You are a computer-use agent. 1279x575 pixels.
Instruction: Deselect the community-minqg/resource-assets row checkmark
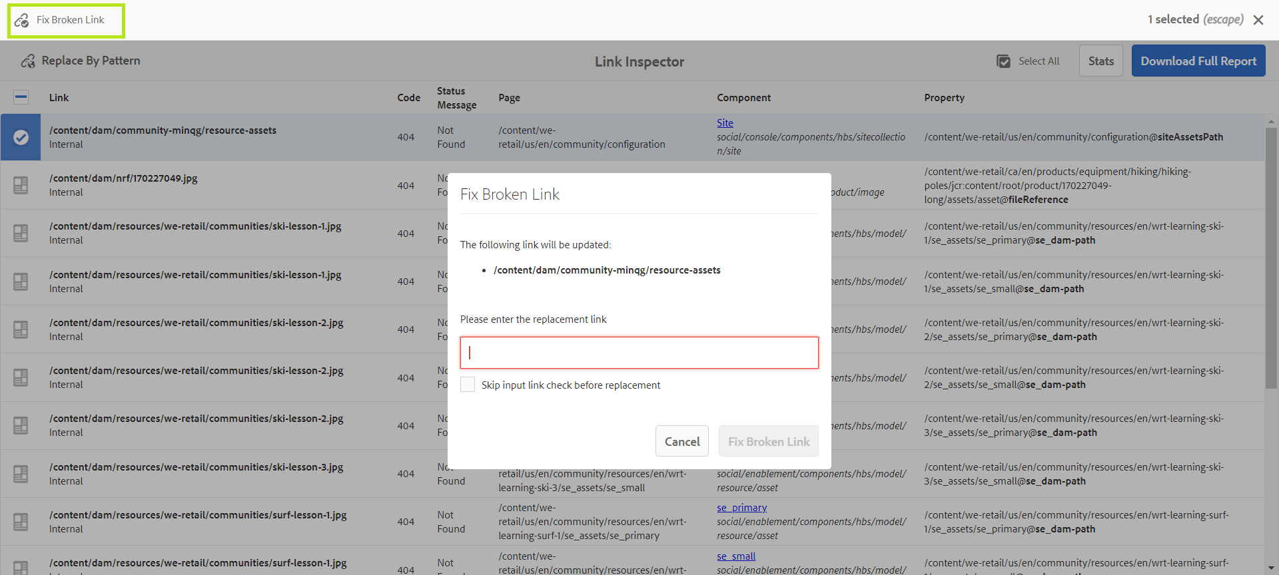tap(21, 137)
